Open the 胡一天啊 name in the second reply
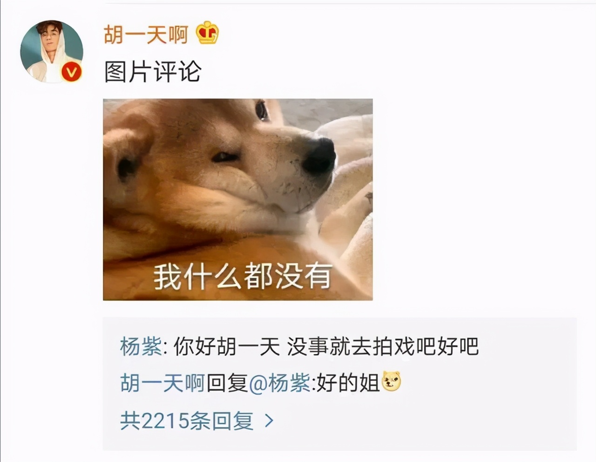596x462 pixels. (x=163, y=383)
